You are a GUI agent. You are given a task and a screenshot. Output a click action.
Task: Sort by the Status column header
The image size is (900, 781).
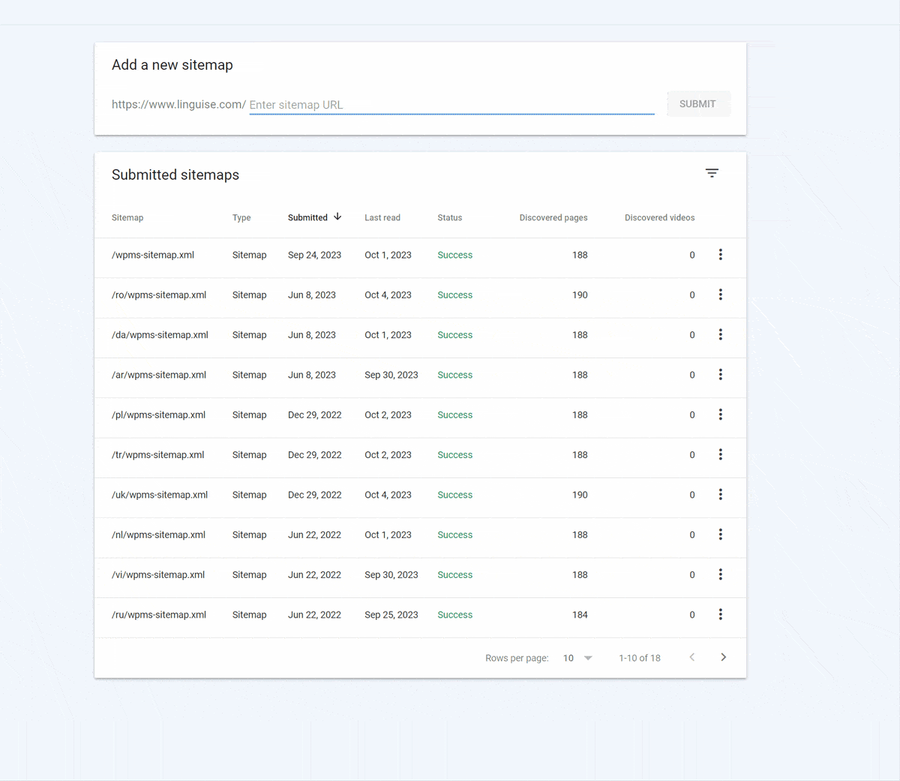tap(450, 218)
